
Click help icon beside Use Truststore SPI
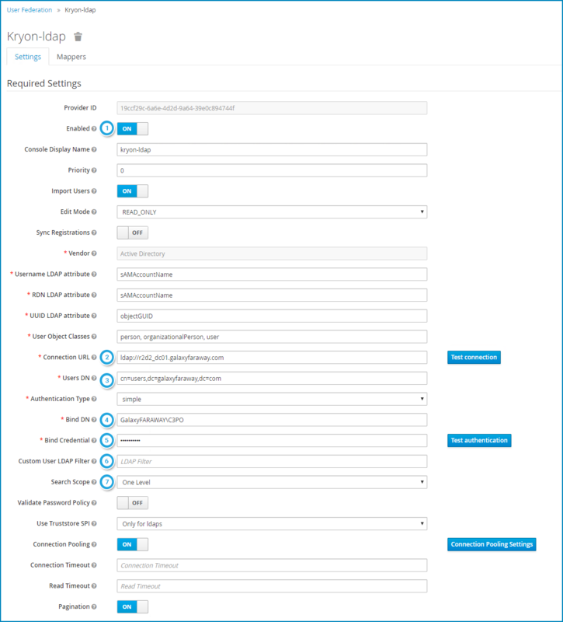pos(94,523)
